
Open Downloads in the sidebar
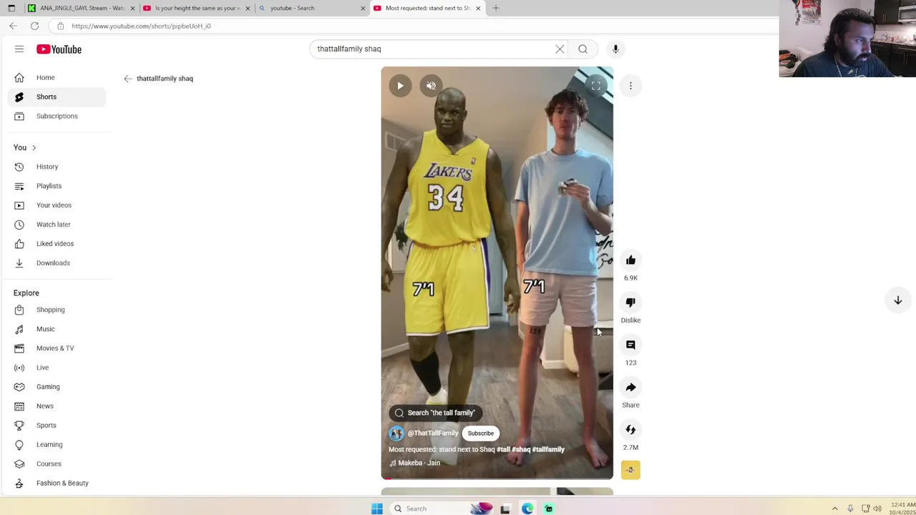57,263
